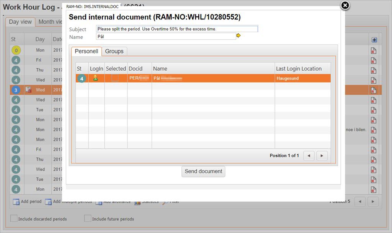Image resolution: width=392 pixels, height=233 pixels.
Task: Click the yellow arrow beside Name field
Action: pos(238,36)
